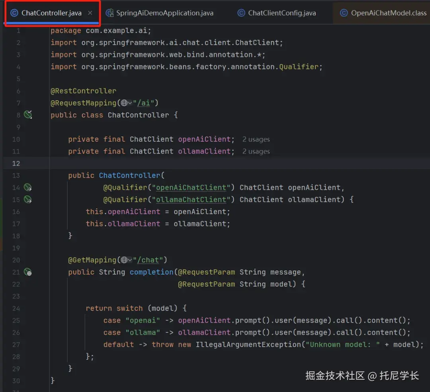Click this.ollamaClient on line 17
Image resolution: width=430 pixels, height=392 pixels.
click(123, 224)
